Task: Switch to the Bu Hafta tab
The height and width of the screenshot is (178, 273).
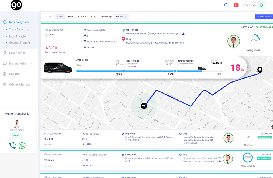Action: tap(82, 17)
